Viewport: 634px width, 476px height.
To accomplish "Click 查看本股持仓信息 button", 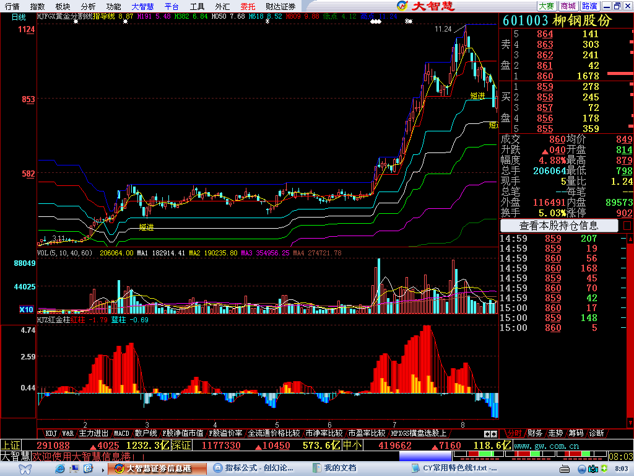I will click(559, 226).
